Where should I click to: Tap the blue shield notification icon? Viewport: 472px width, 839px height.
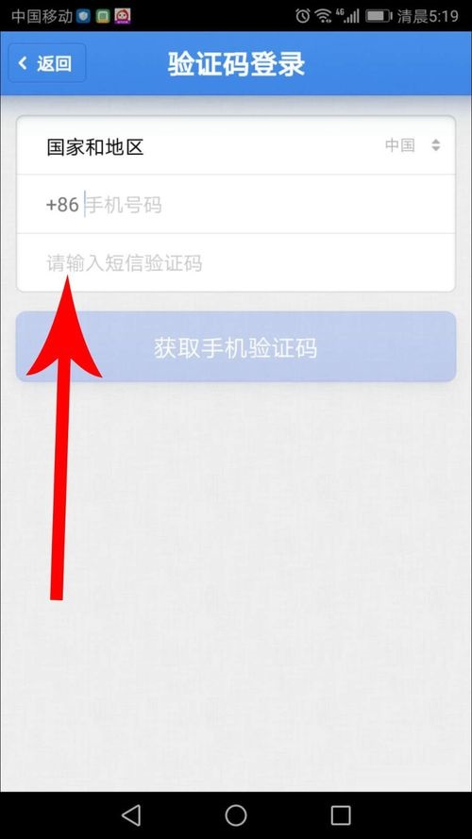tap(82, 16)
